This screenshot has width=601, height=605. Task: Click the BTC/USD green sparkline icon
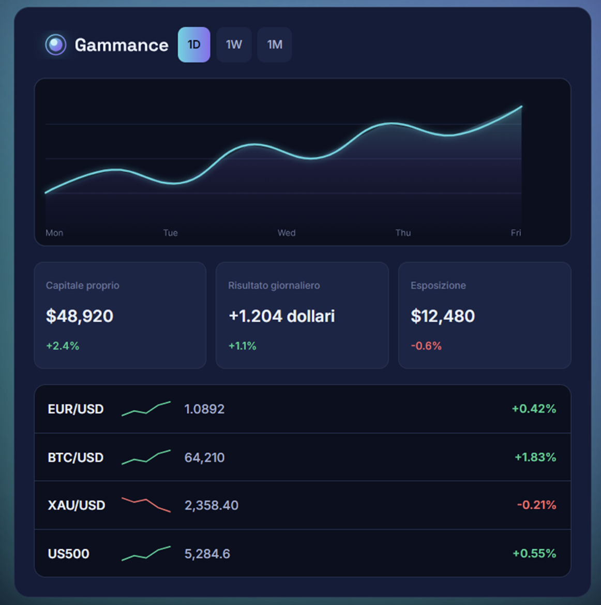tap(146, 457)
